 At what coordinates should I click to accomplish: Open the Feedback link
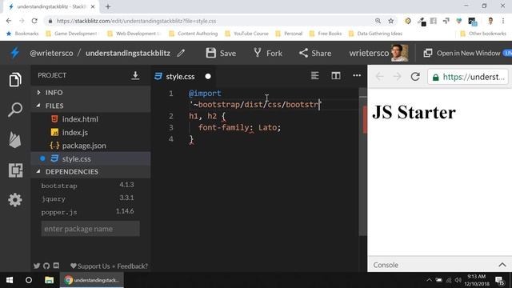132,266
